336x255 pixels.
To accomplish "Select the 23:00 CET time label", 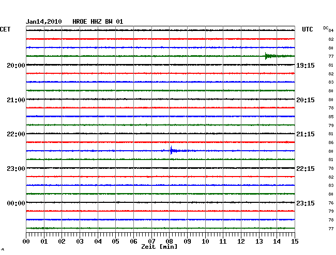I will click(16, 169).
